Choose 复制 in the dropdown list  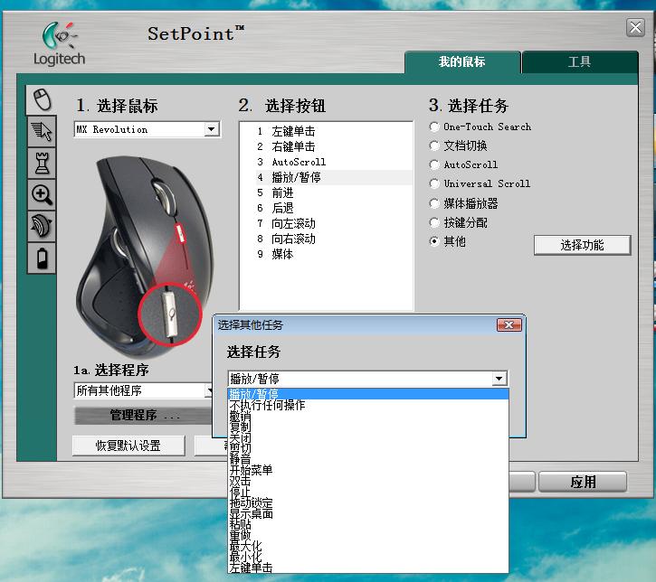[x=368, y=427]
